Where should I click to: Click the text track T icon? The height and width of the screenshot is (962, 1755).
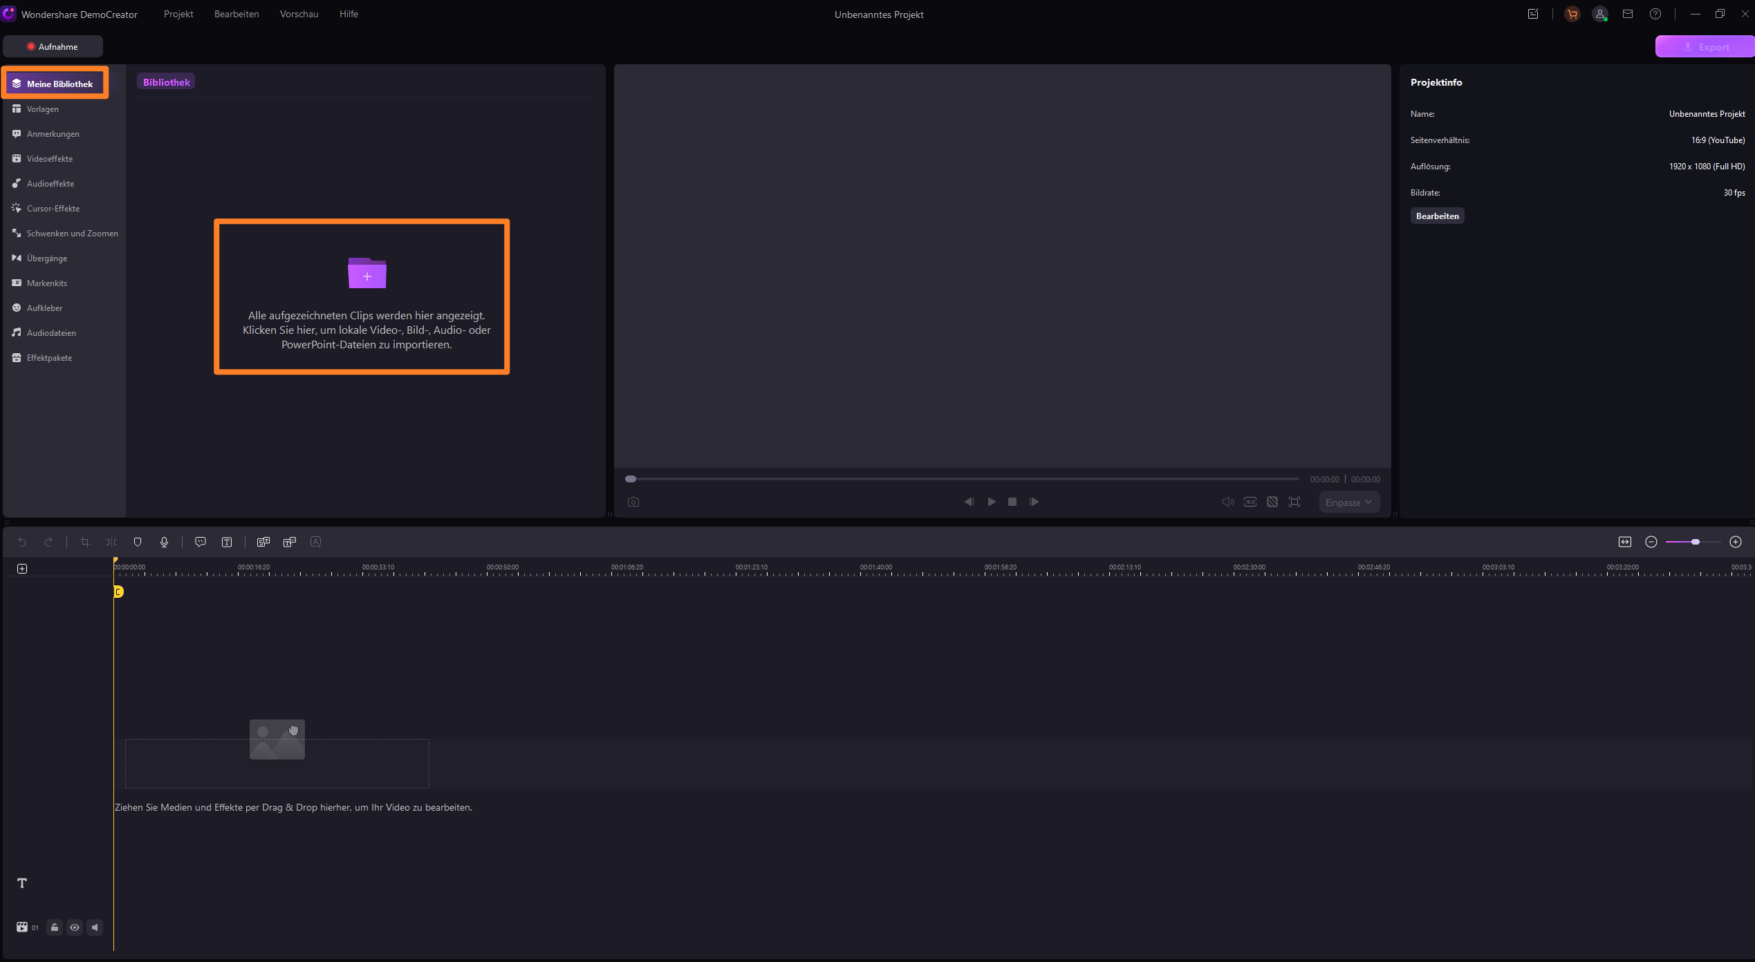pyautogui.click(x=22, y=883)
